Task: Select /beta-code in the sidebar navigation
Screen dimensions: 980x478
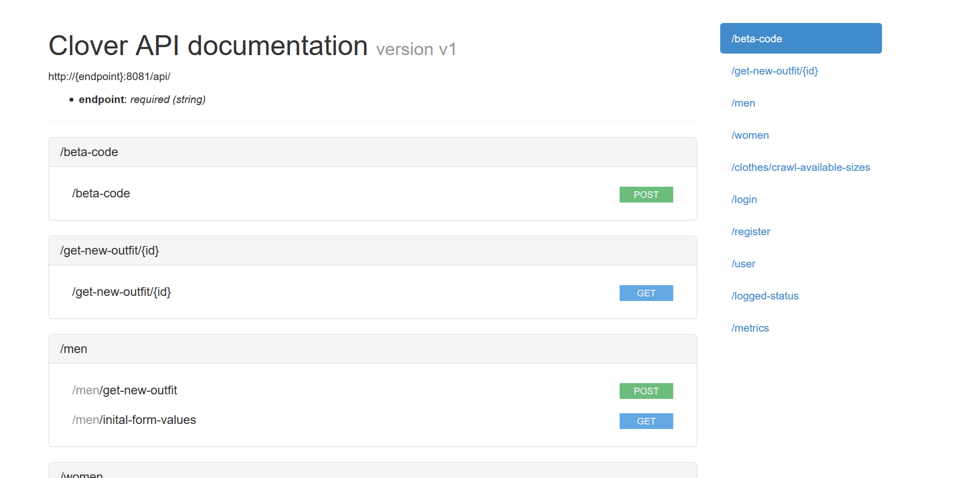Action: [800, 38]
